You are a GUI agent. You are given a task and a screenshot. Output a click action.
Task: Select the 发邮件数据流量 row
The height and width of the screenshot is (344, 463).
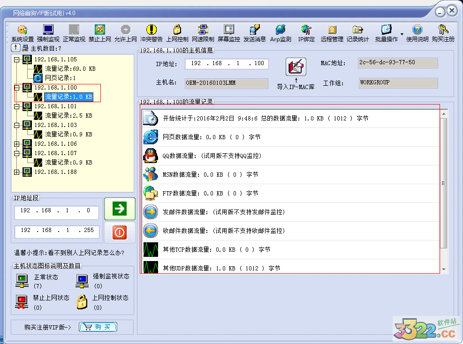tap(291, 212)
